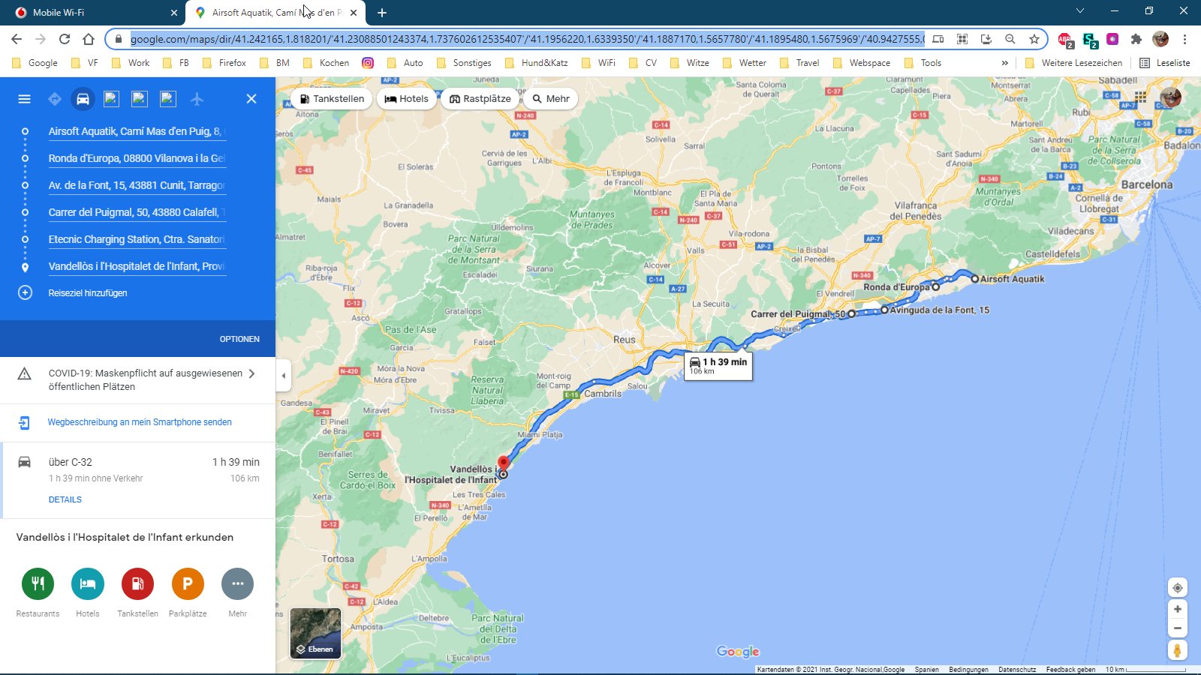Open the COVID-19 warning triangle alert
The height and width of the screenshot is (675, 1201).
(25, 373)
